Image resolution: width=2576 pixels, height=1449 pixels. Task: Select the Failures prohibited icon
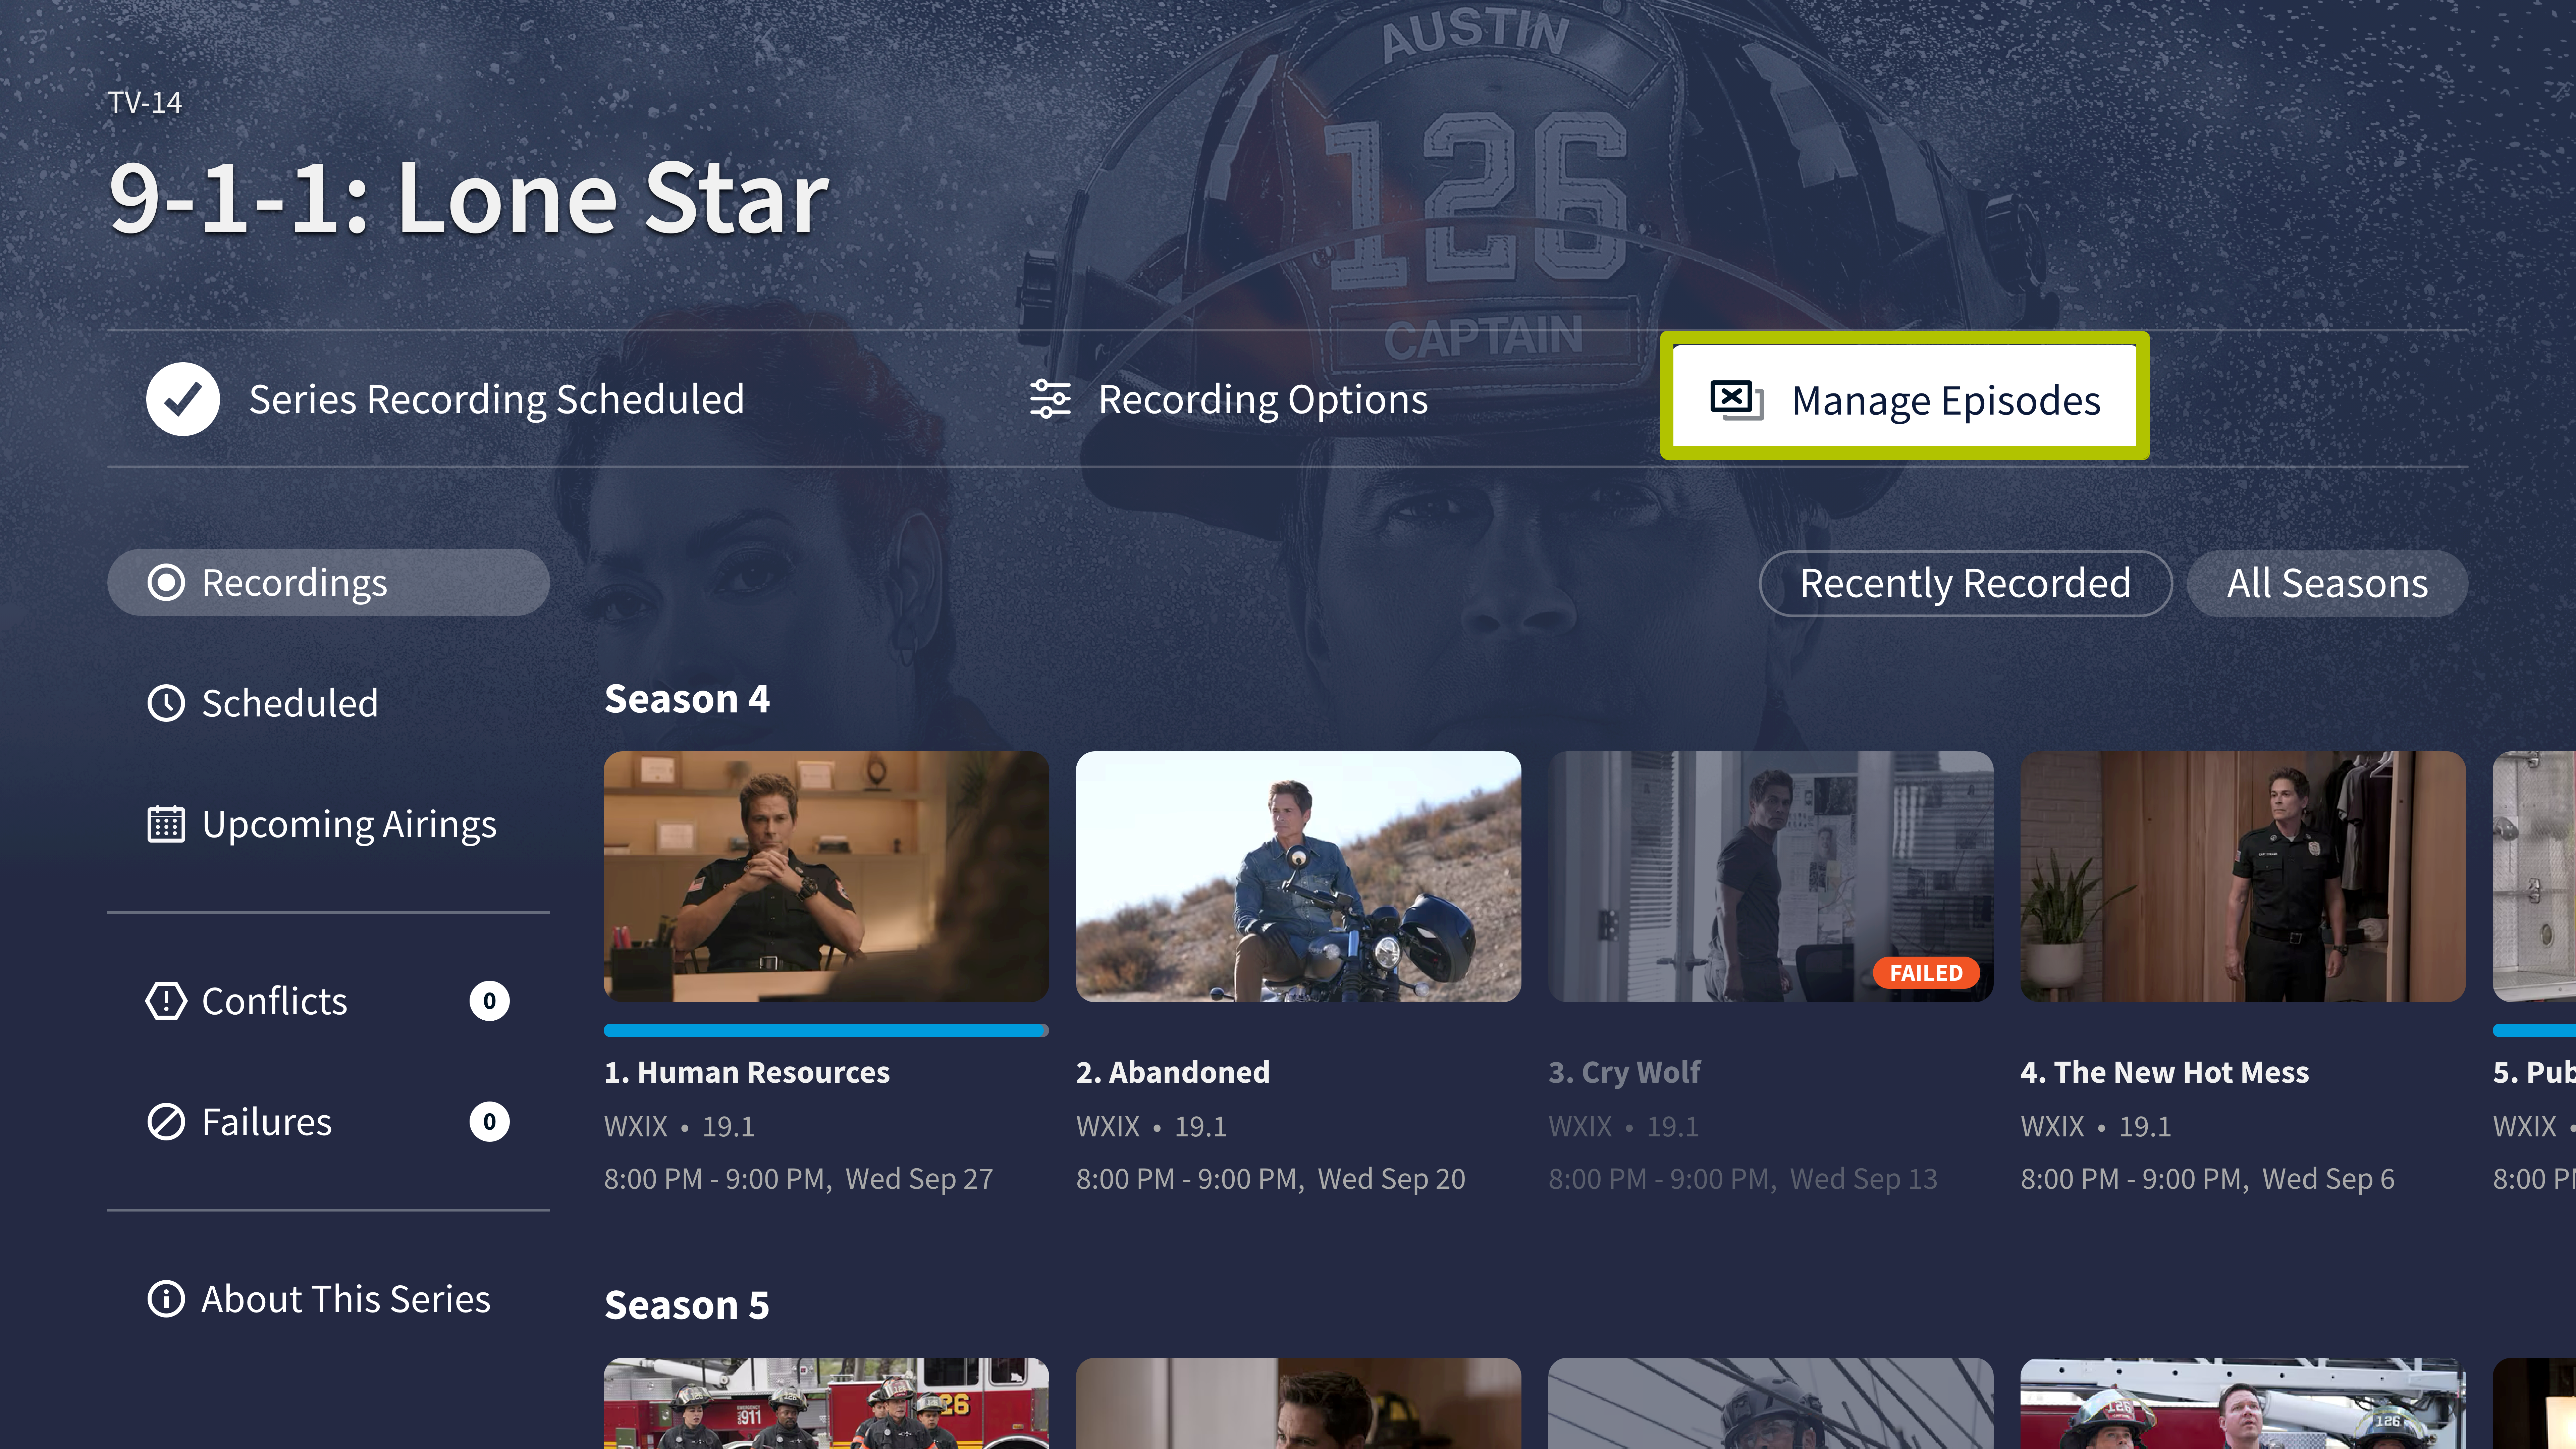pyautogui.click(x=166, y=1122)
